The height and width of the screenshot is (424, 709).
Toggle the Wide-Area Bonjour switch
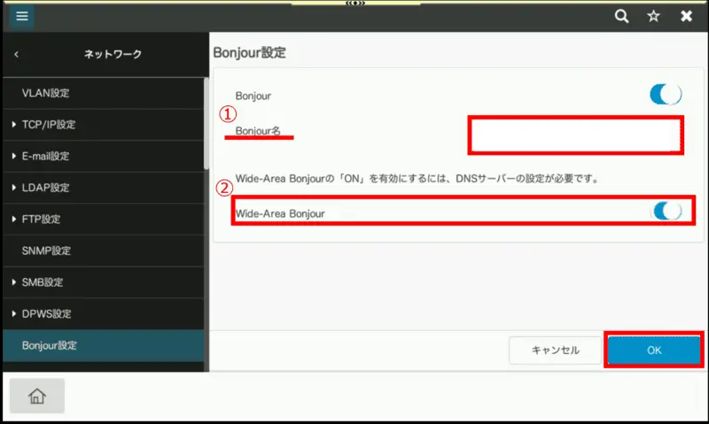click(x=666, y=211)
